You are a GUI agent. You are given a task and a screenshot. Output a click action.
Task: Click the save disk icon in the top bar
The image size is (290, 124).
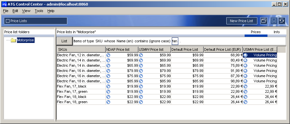point(274,21)
